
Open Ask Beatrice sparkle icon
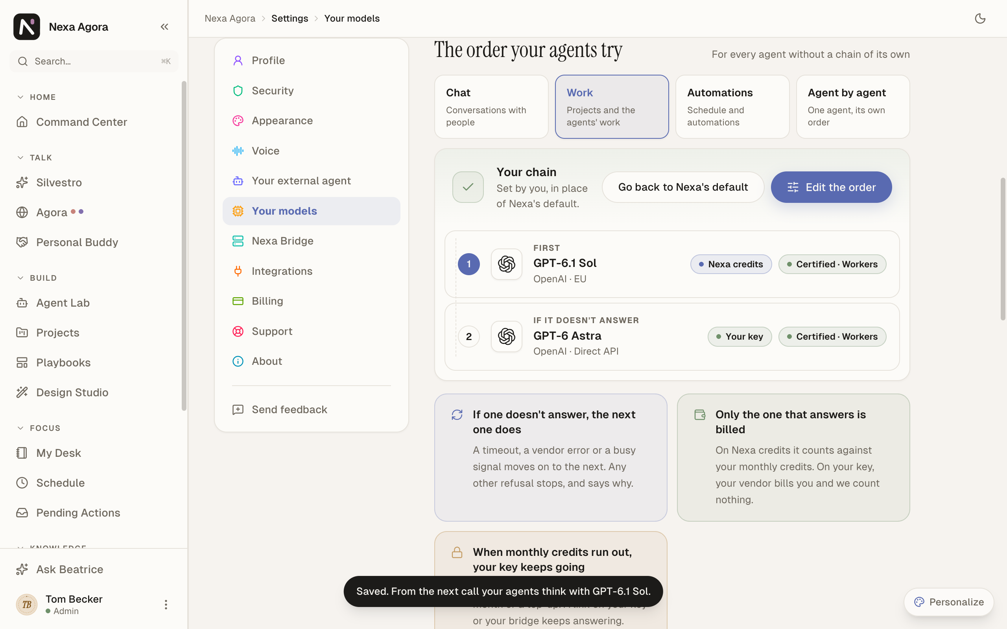click(22, 569)
